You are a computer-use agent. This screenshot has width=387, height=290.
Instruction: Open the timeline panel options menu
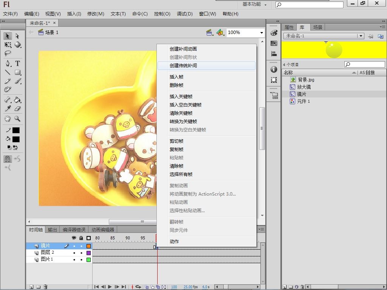click(261, 229)
